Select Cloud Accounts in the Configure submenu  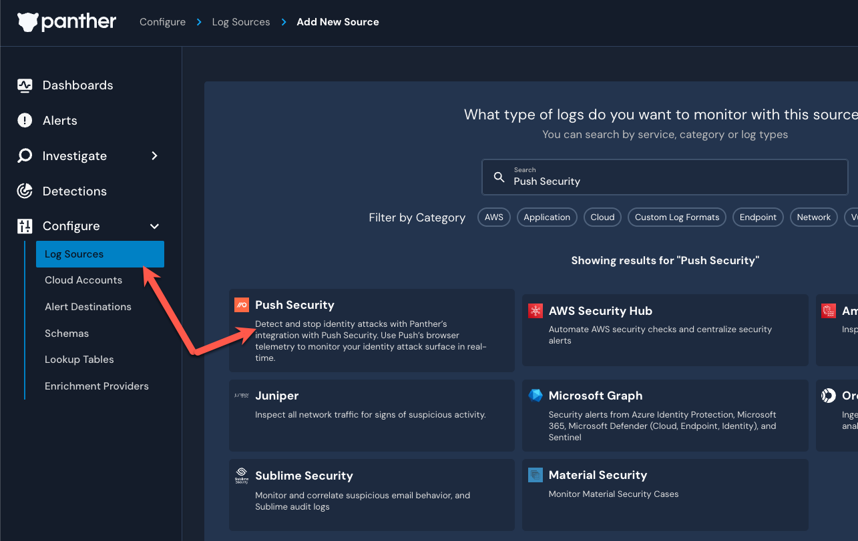(x=83, y=280)
